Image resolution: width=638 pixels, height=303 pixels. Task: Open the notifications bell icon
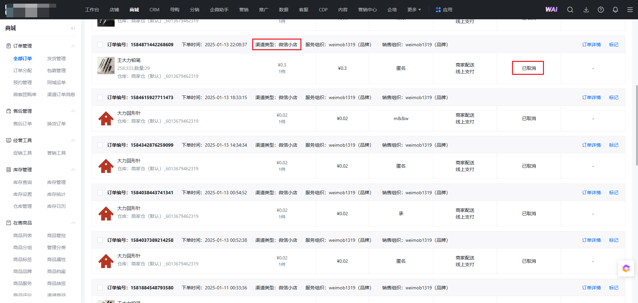[x=615, y=10]
